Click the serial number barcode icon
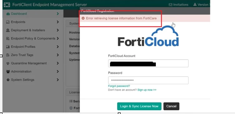The image size is (235, 114). tap(71, 101)
